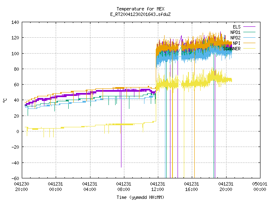
Task: Click the y-axis label 0
Action: (x=18, y=131)
